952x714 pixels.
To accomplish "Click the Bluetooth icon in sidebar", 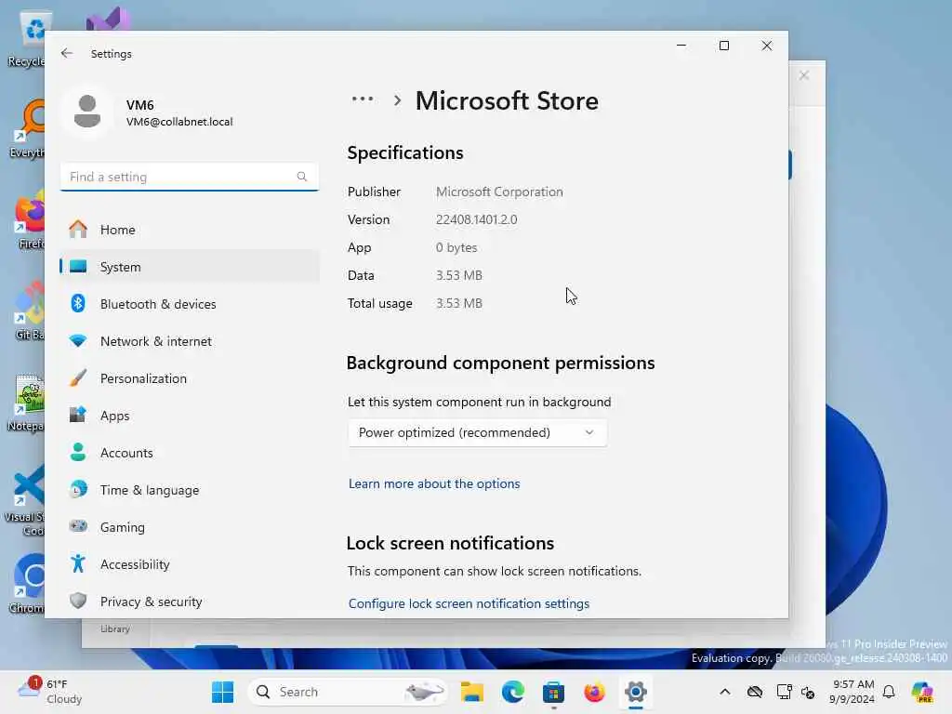I will (x=78, y=303).
